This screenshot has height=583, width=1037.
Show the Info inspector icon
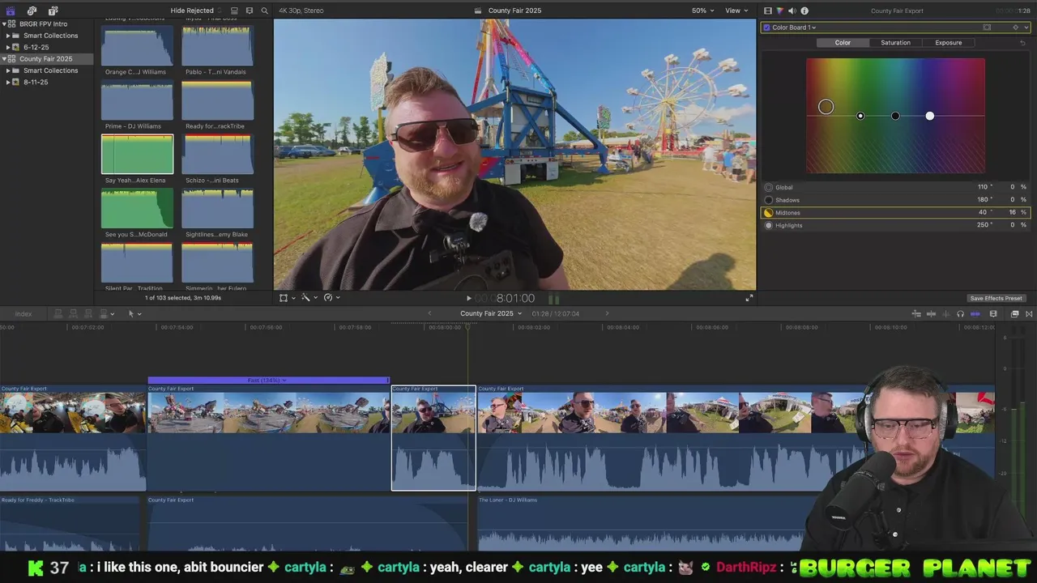pyautogui.click(x=804, y=11)
